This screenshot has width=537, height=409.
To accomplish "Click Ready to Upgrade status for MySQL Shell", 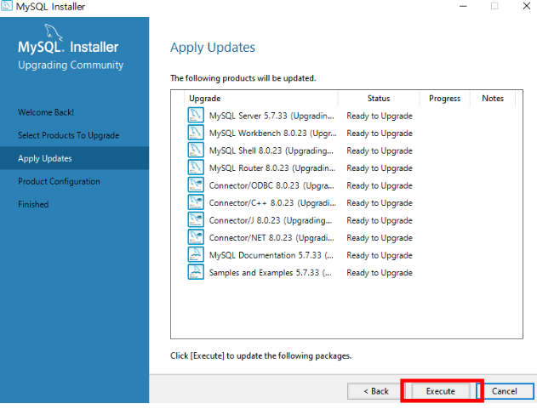I will (x=380, y=151).
